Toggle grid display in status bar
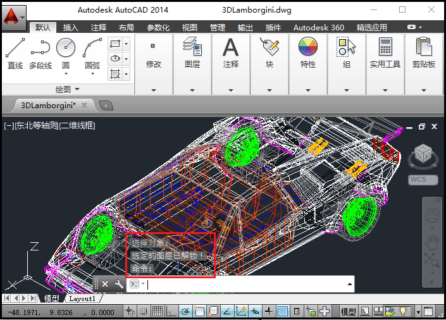The width and height of the screenshot is (446, 320). point(157,311)
